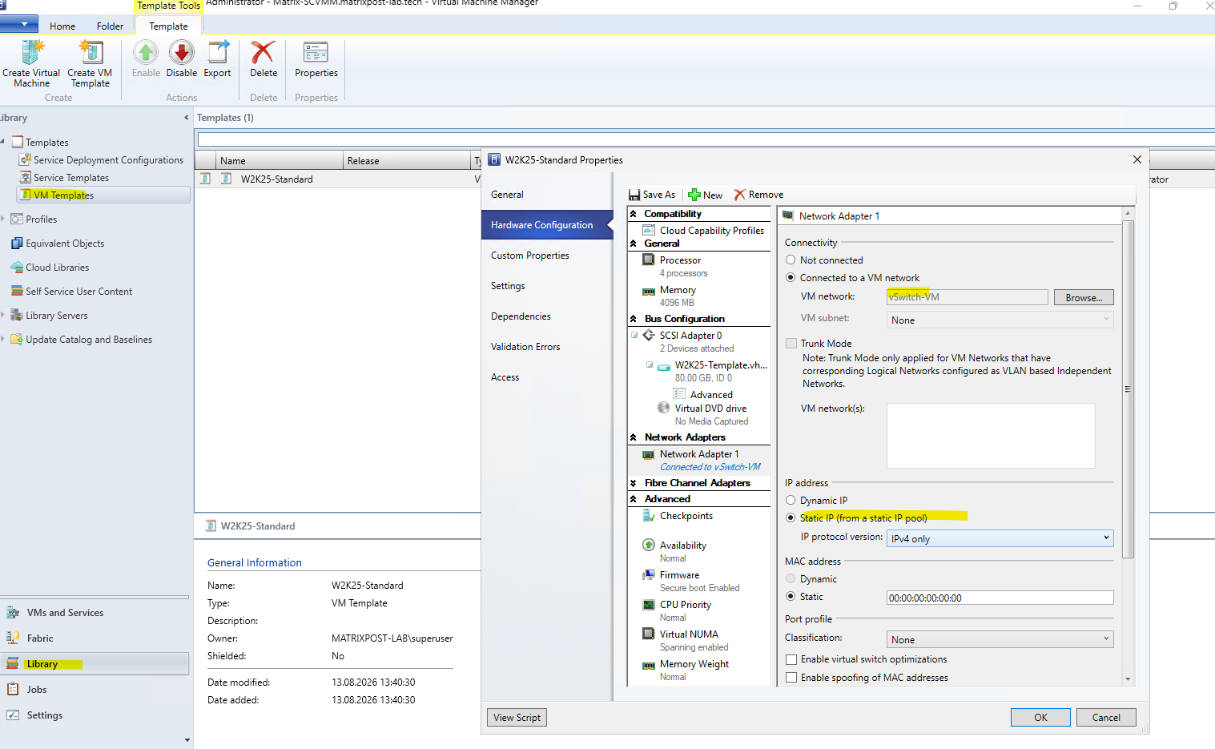Screen dimensions: 1215x749
Task: Click the Delete red X icon
Action: [x=263, y=52]
